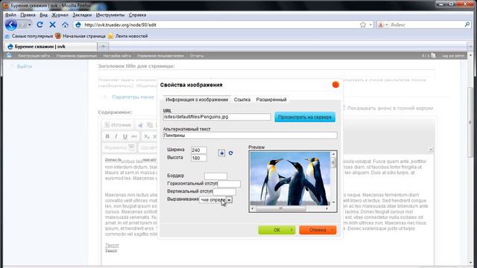Click the Strikethrough icon in the editor toolbar

click(134, 136)
